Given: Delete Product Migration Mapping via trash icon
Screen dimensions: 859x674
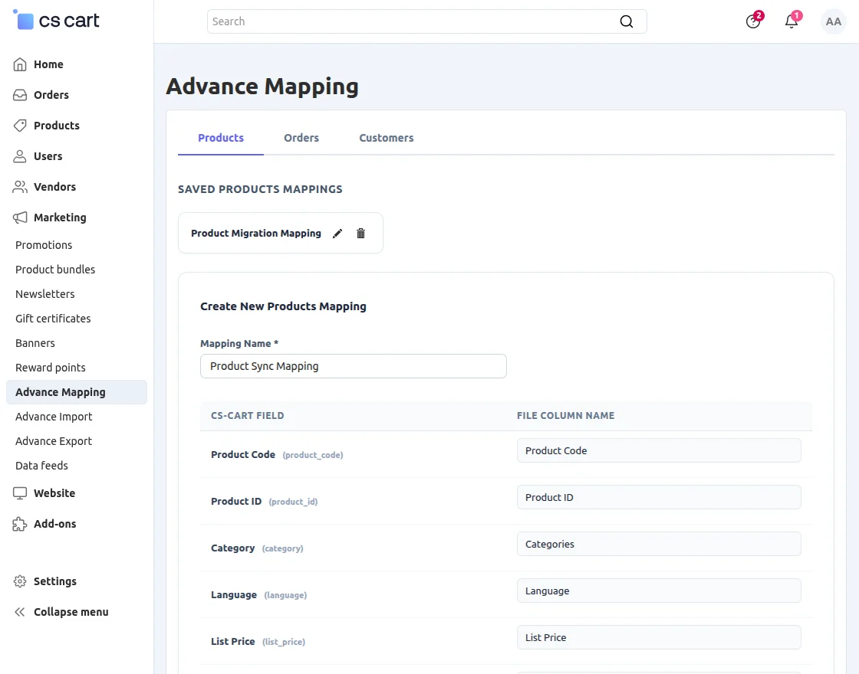Looking at the screenshot, I should tap(360, 234).
